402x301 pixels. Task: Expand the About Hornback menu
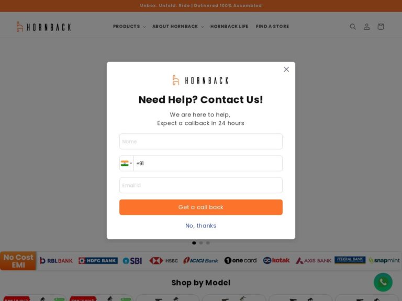178,26
